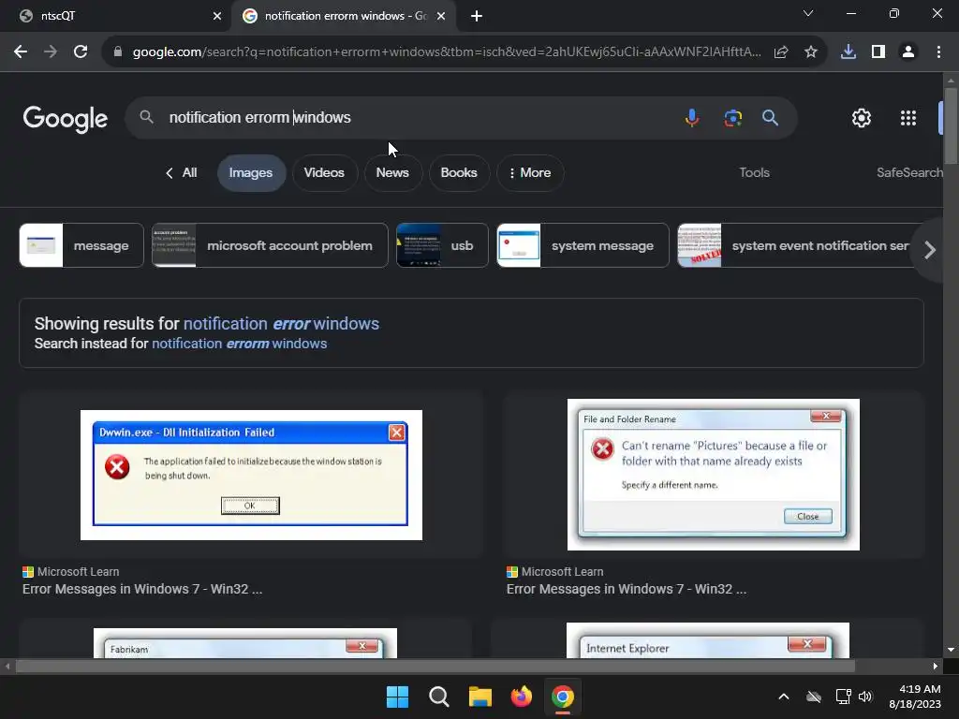Click the horizontal scrollbar at the bottom
The height and width of the screenshot is (719, 959).
435,667
